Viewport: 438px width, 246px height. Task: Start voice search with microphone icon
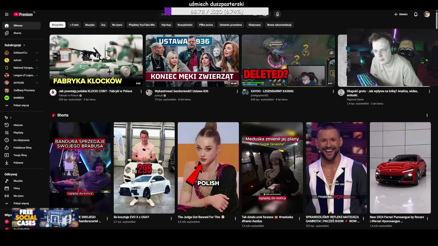pos(278,14)
